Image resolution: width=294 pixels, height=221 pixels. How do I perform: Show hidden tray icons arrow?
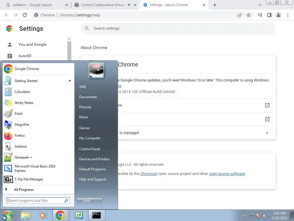point(244,216)
